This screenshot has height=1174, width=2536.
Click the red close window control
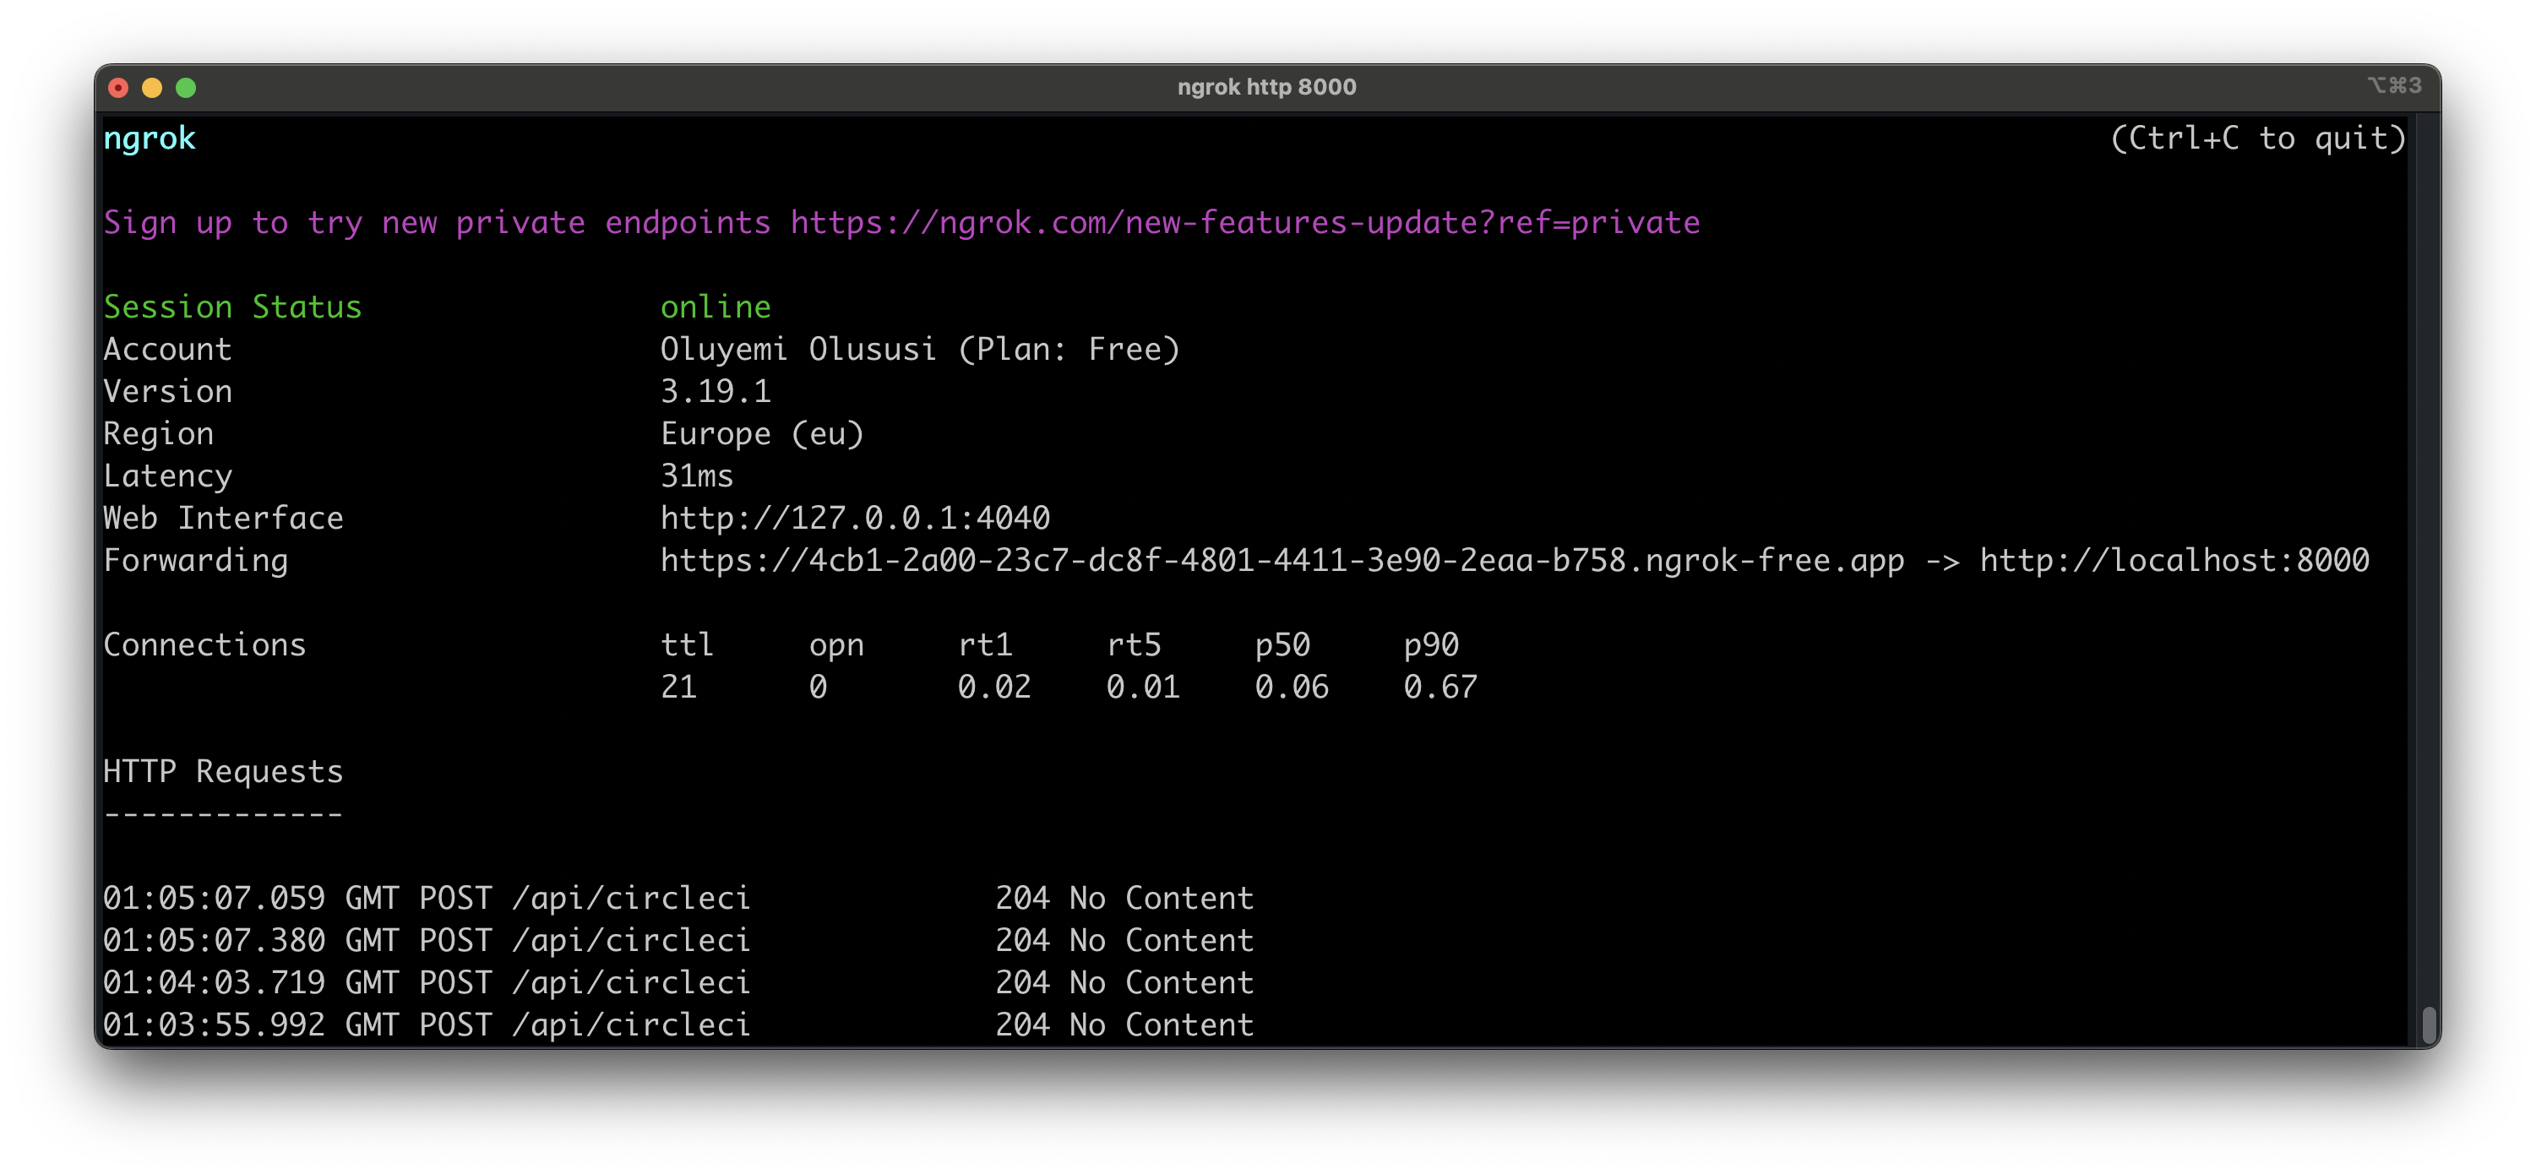click(120, 88)
